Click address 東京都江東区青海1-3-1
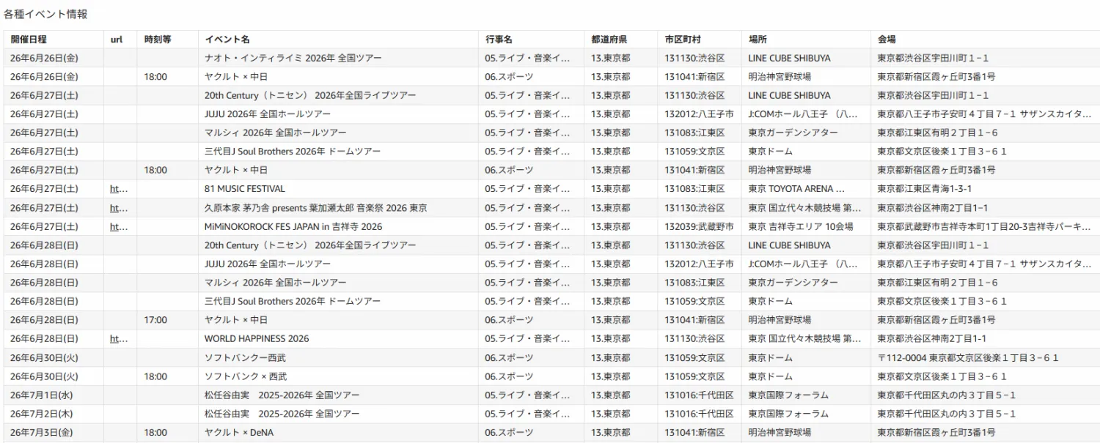This screenshot has width=1100, height=443. (x=926, y=189)
